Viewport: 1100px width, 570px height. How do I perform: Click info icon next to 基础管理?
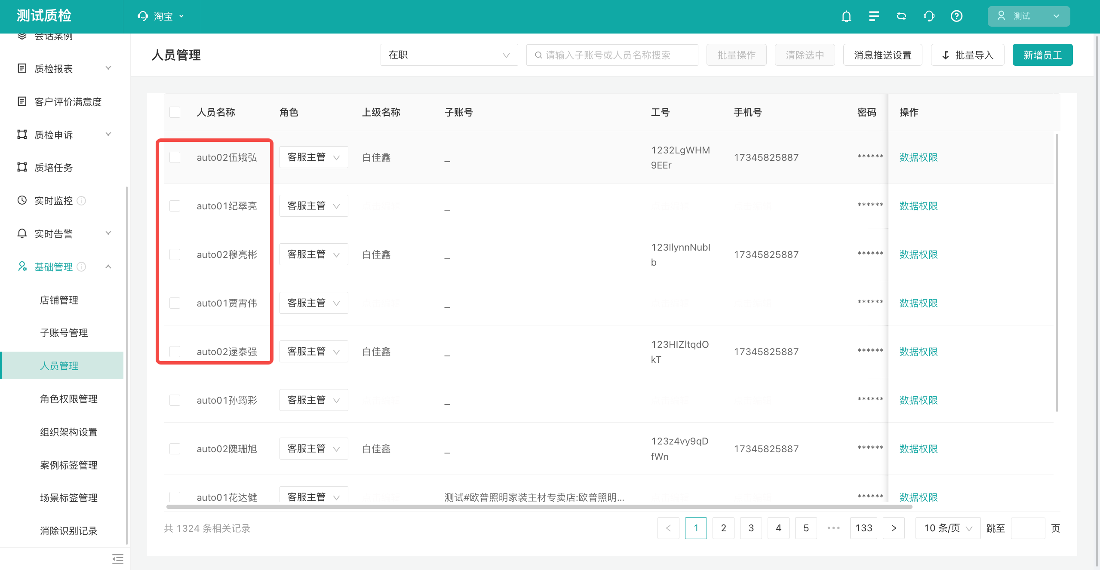[x=81, y=267]
